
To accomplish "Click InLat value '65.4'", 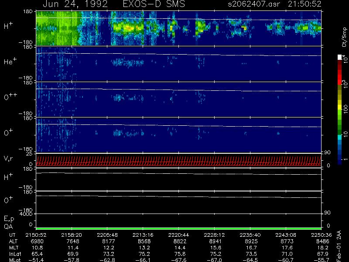I will point(37,254).
